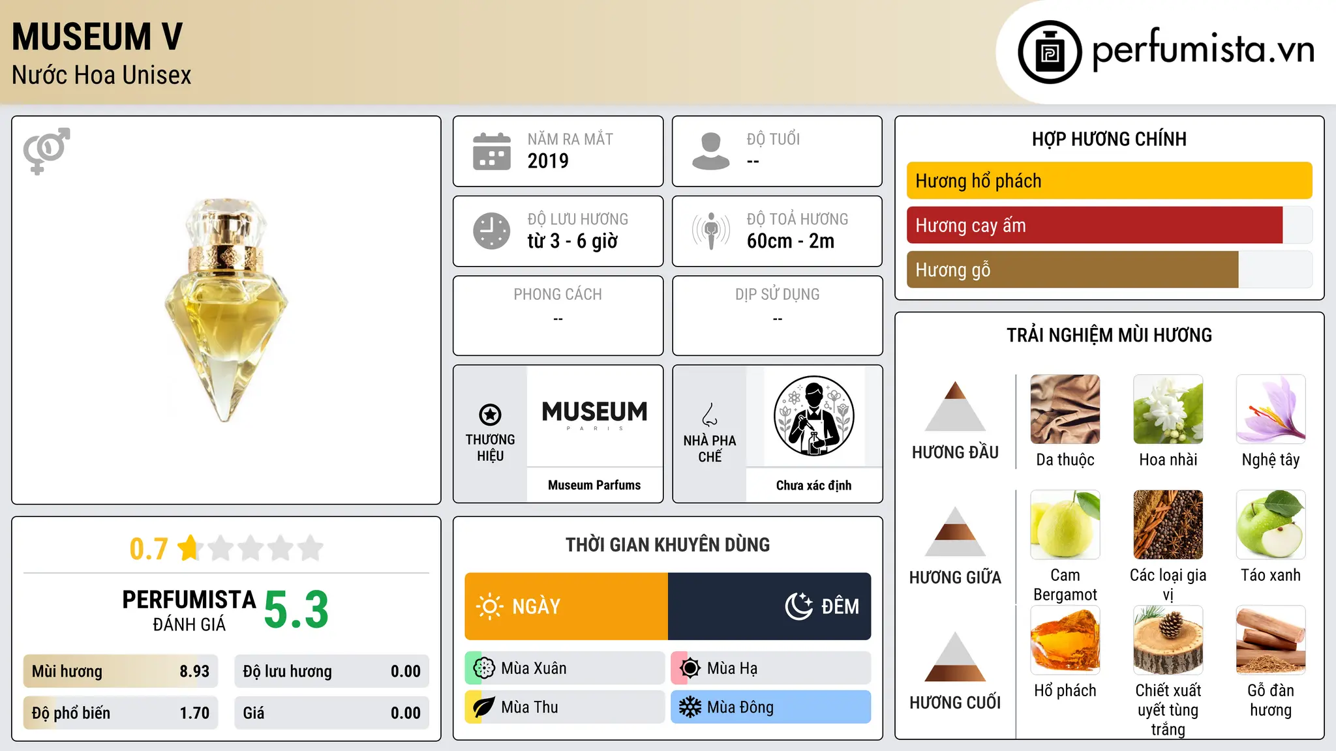Click the Museum Parfums brand name

(x=594, y=485)
